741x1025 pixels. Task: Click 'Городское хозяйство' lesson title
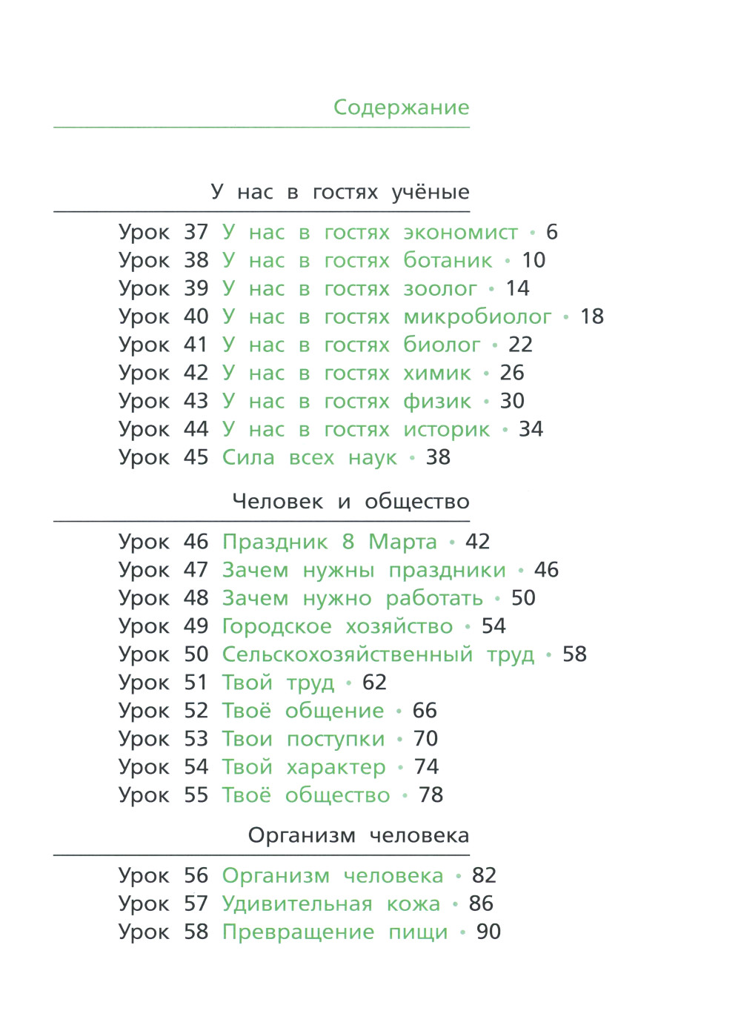point(337,627)
